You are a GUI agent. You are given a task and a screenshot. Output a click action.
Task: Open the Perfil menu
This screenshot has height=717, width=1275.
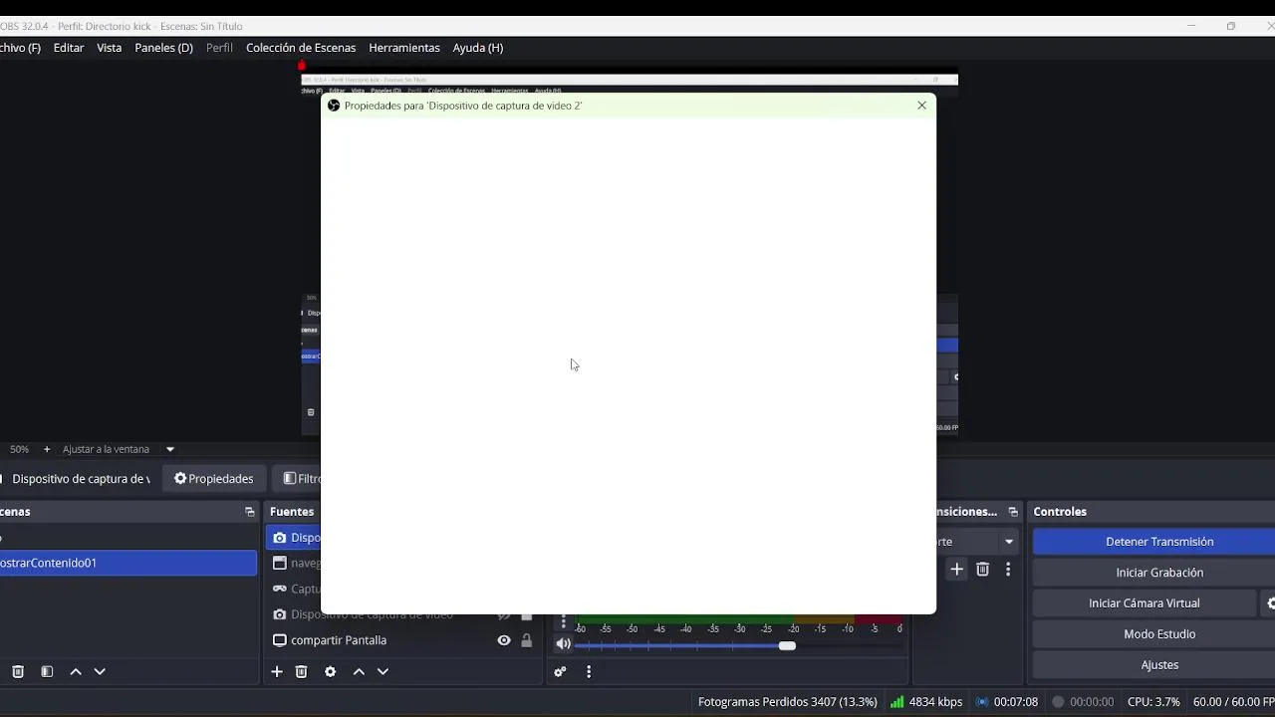[x=219, y=48]
